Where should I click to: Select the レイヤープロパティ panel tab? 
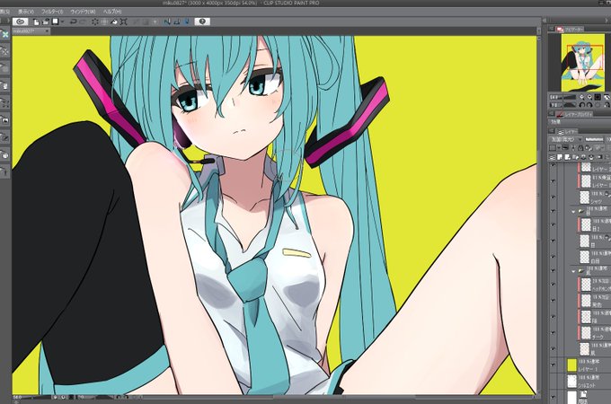coord(575,114)
